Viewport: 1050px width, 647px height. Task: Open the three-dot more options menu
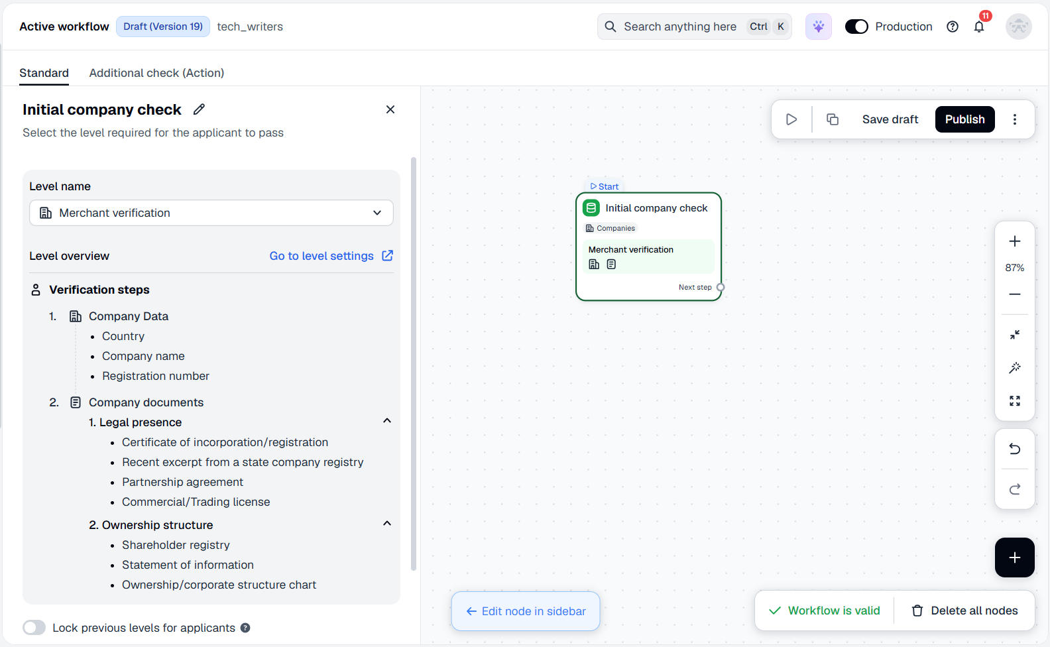(1014, 119)
